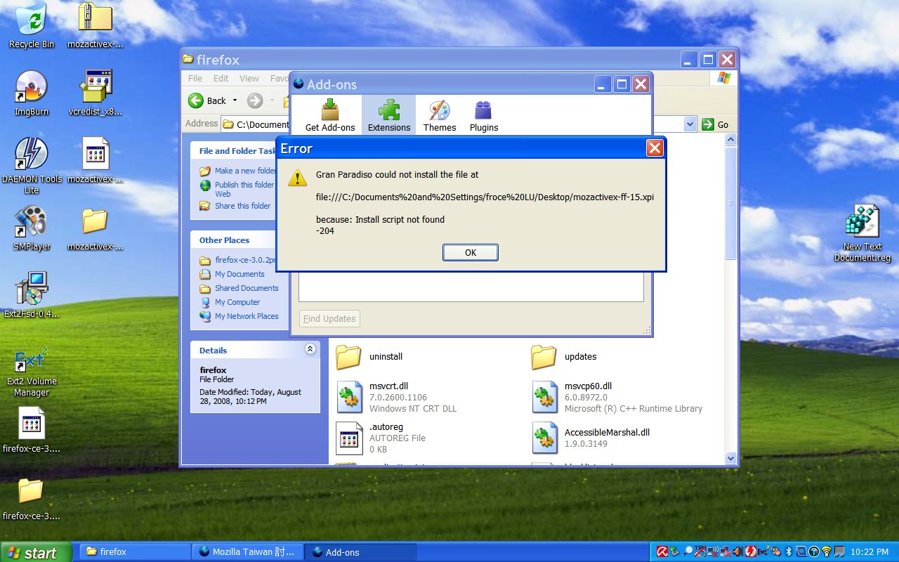Screen dimensions: 899x562
Task: Click the Start button
Action: 35,552
